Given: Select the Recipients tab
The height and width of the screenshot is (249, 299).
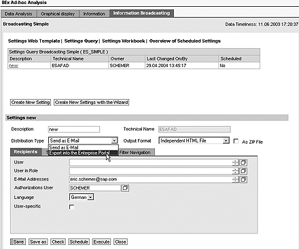Looking at the screenshot, I should [26, 152].
